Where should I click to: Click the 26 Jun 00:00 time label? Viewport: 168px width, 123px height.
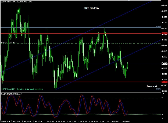93,121
